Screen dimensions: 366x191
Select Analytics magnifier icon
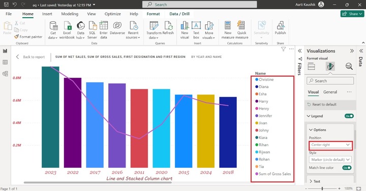349,67
